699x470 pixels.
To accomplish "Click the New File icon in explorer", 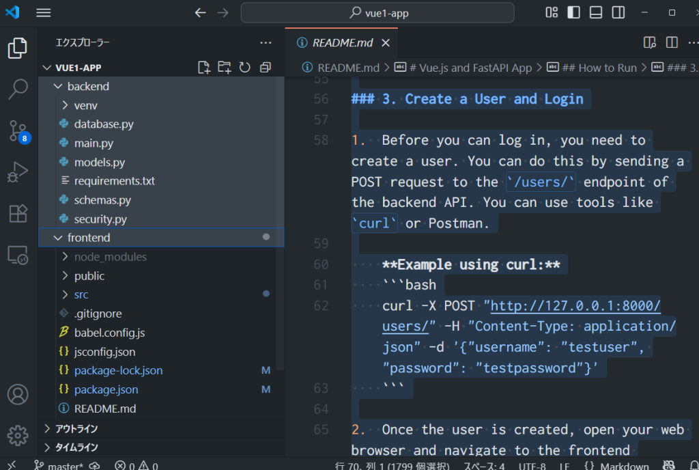I will [203, 68].
